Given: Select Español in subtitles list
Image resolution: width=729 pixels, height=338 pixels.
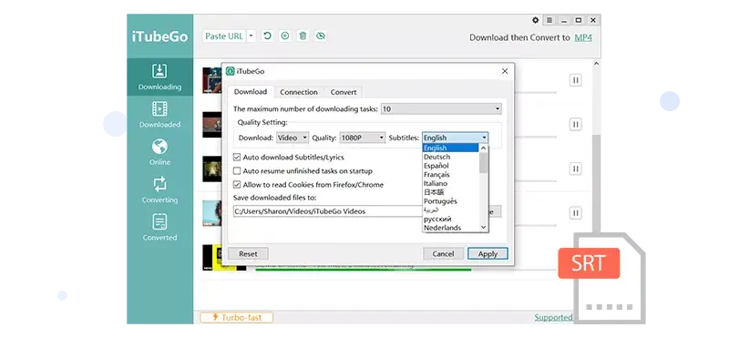Looking at the screenshot, I should click(x=450, y=166).
